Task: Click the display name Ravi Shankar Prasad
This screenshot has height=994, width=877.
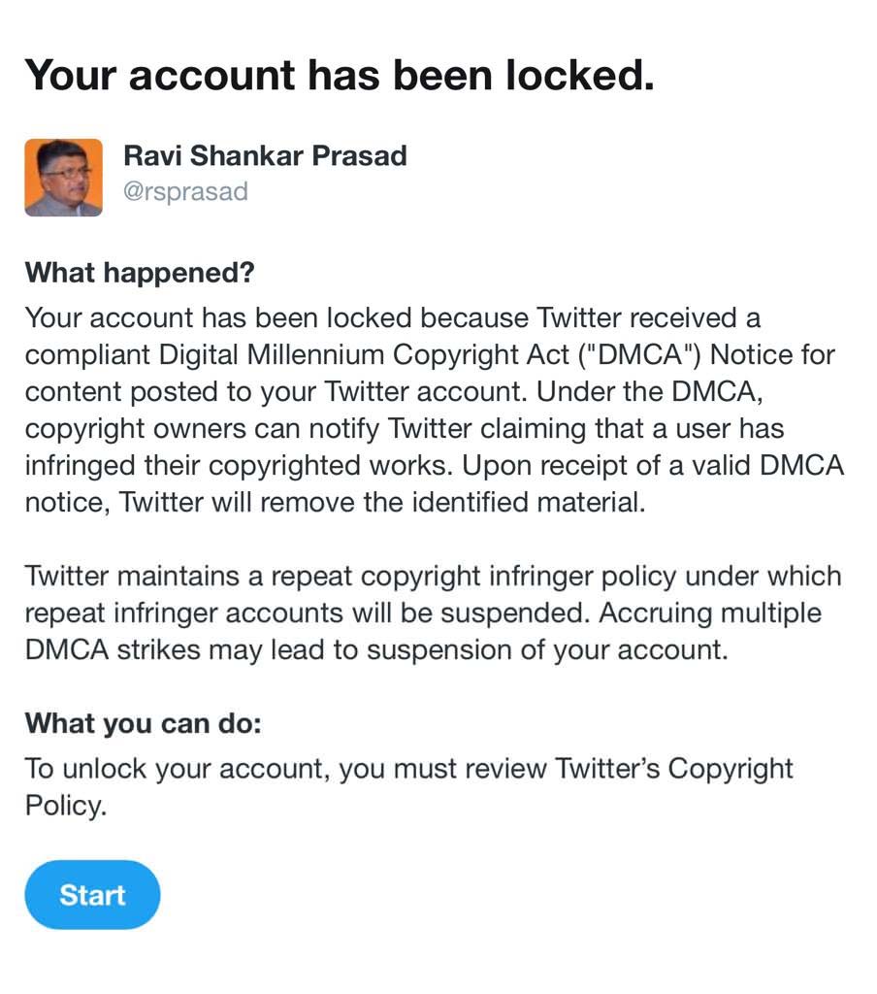Action: click(x=265, y=155)
